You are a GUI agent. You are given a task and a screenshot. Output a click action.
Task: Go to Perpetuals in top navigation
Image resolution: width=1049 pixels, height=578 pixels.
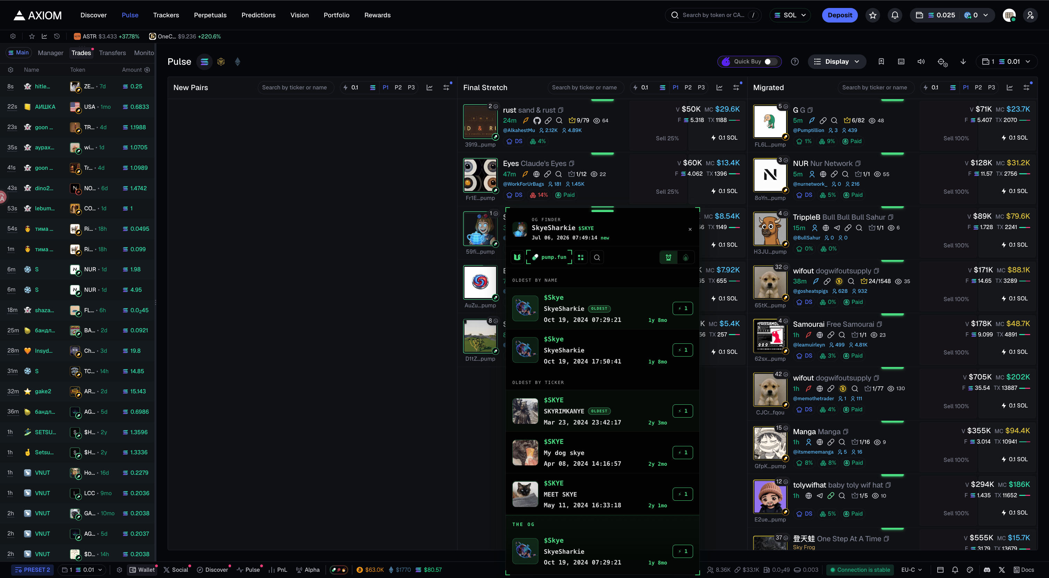pyautogui.click(x=210, y=15)
